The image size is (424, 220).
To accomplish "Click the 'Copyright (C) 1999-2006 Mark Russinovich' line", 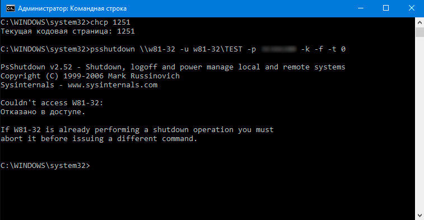I will click(x=90, y=76).
